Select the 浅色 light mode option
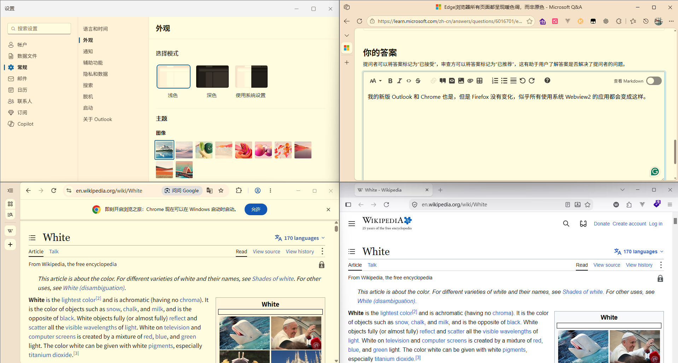Screen dimensions: 678x363 (x=173, y=77)
